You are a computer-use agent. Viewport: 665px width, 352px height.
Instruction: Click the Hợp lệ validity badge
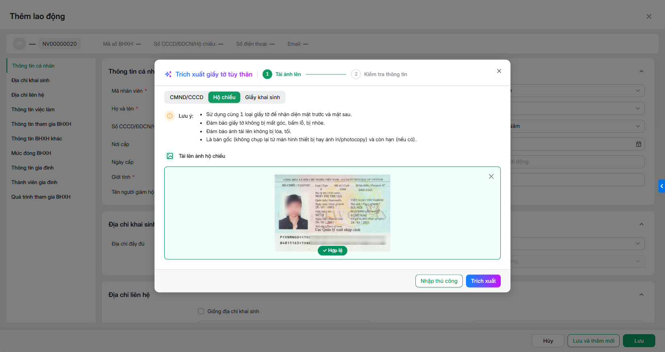point(332,250)
